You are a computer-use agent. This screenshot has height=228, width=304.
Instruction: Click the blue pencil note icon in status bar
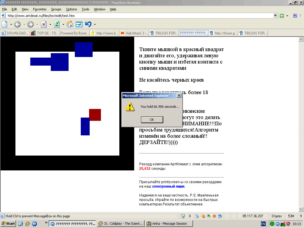pos(220,216)
